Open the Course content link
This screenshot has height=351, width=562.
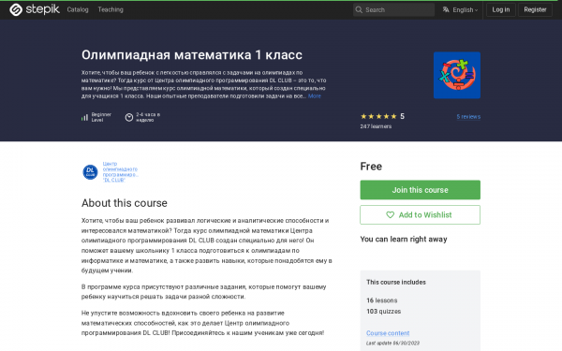point(388,333)
